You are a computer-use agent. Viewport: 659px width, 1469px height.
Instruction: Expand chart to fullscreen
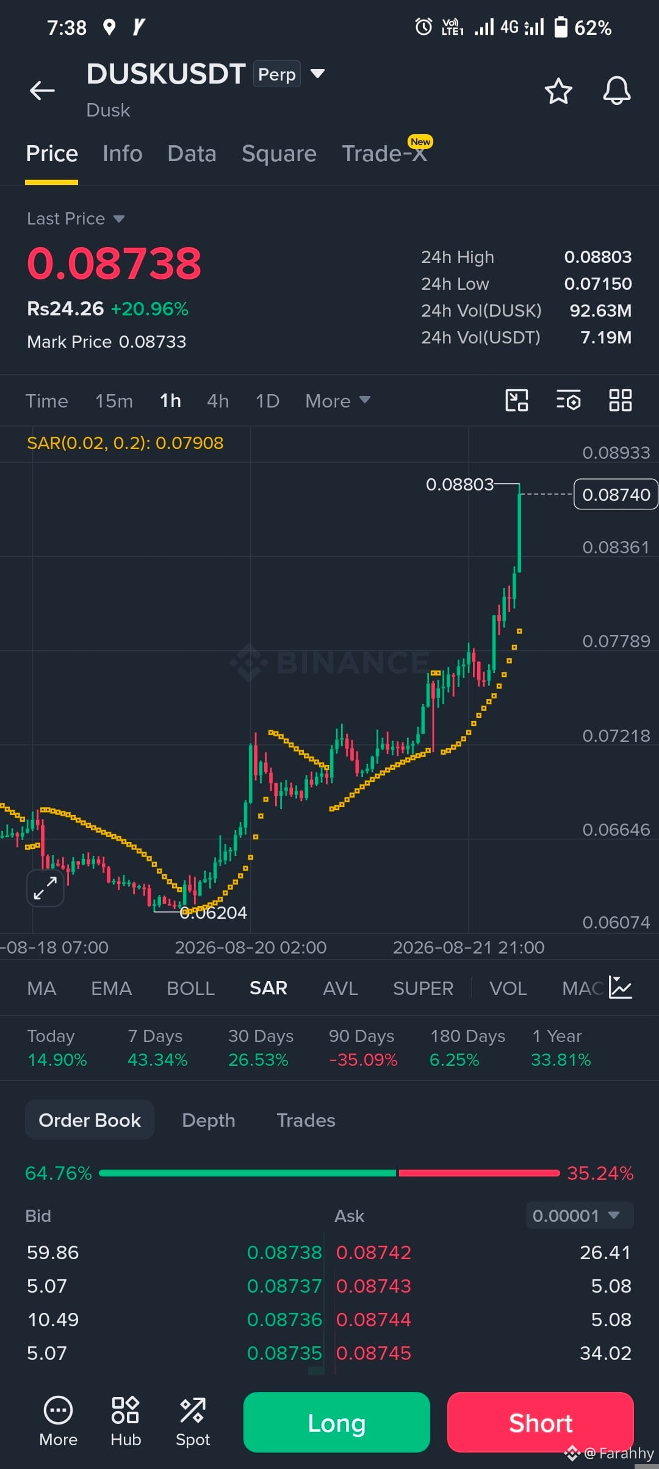(x=45, y=888)
